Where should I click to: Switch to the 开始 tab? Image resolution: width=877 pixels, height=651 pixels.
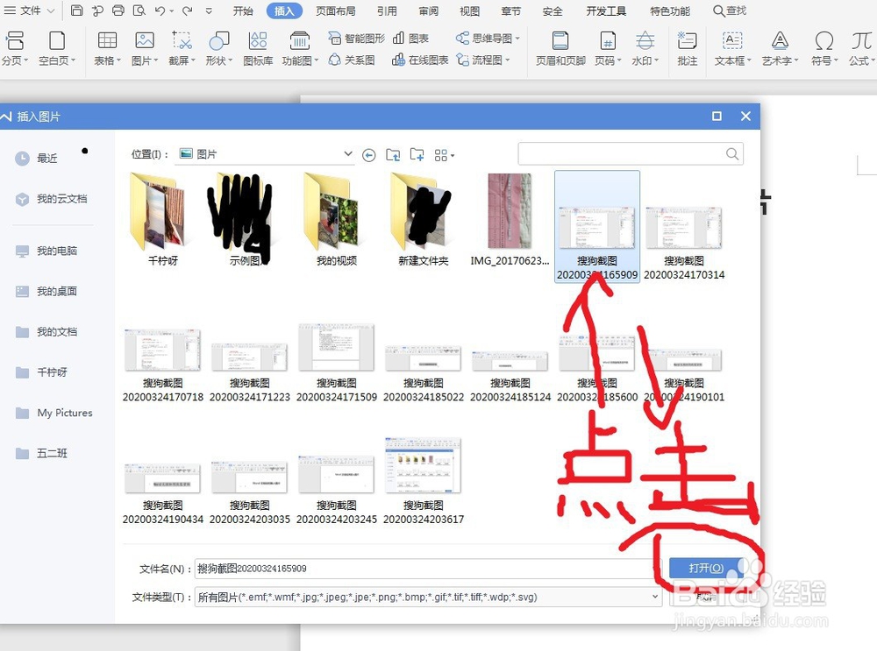pos(243,11)
